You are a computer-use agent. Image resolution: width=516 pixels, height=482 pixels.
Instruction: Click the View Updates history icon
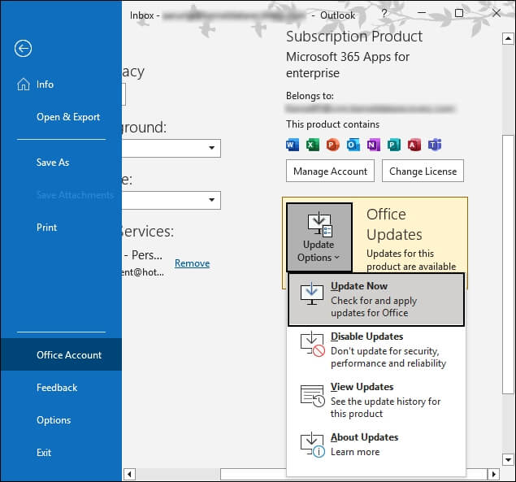(313, 395)
